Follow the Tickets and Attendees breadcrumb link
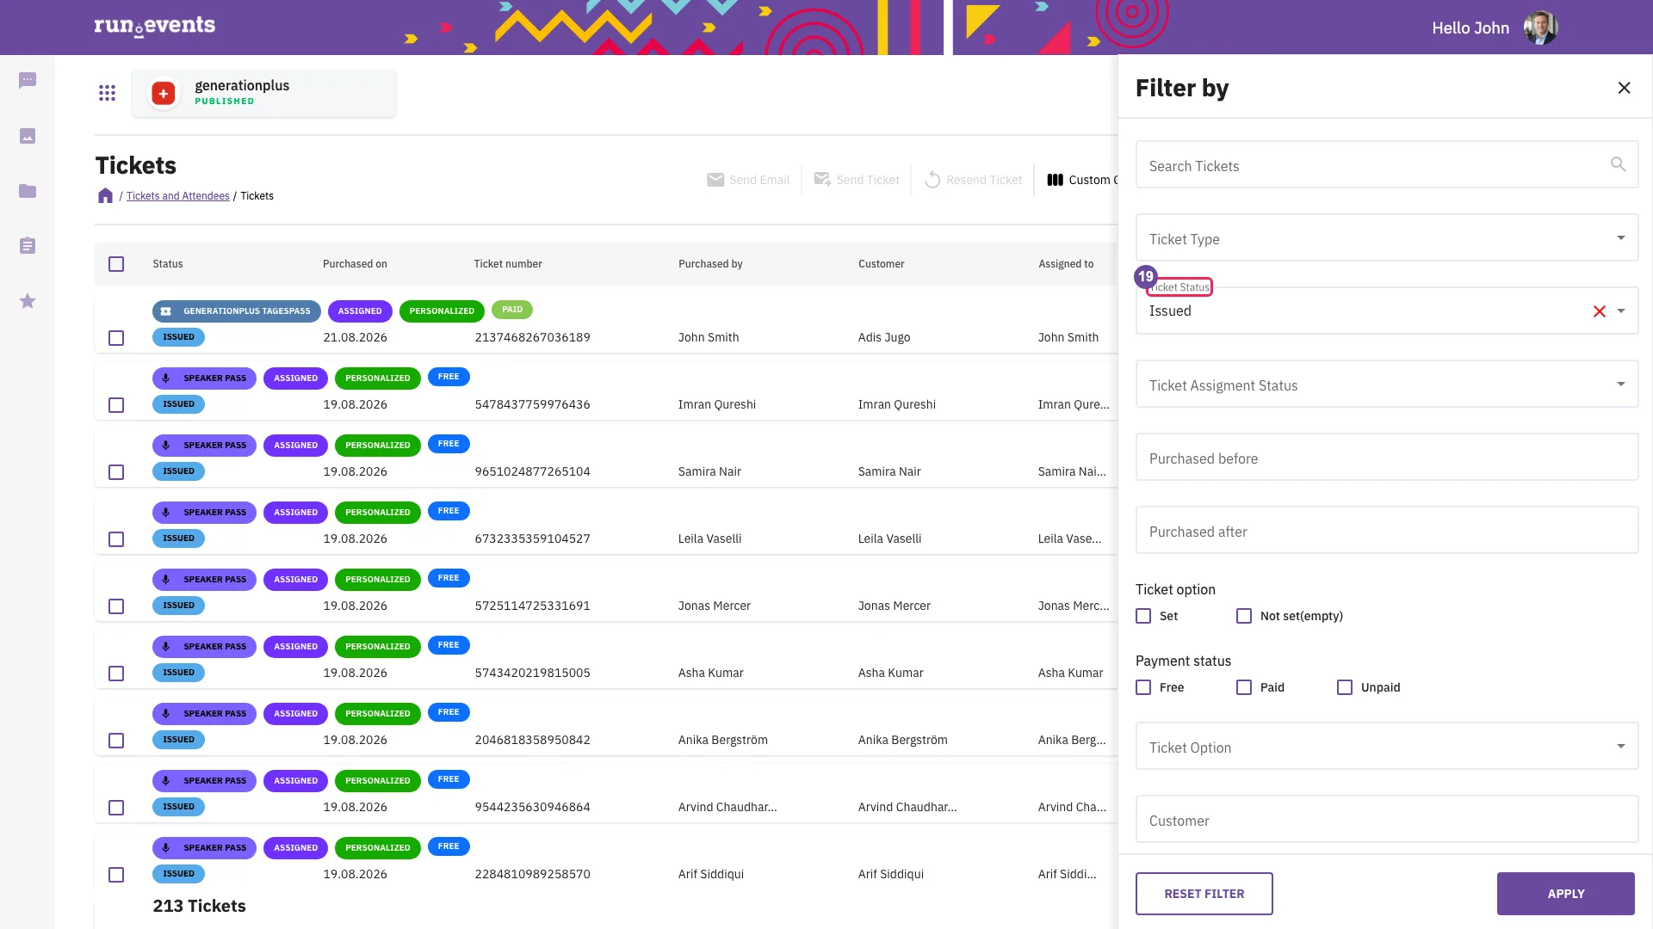This screenshot has height=929, width=1653. (177, 196)
